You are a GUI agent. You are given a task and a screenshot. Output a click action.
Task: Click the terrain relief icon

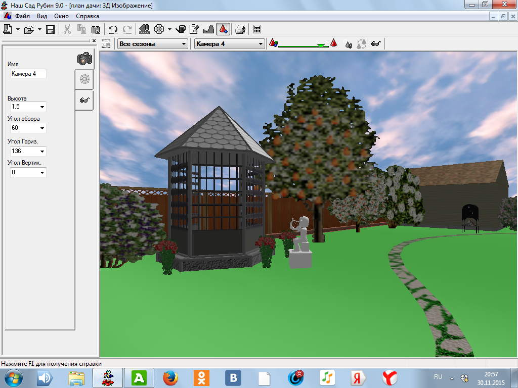tap(208, 29)
